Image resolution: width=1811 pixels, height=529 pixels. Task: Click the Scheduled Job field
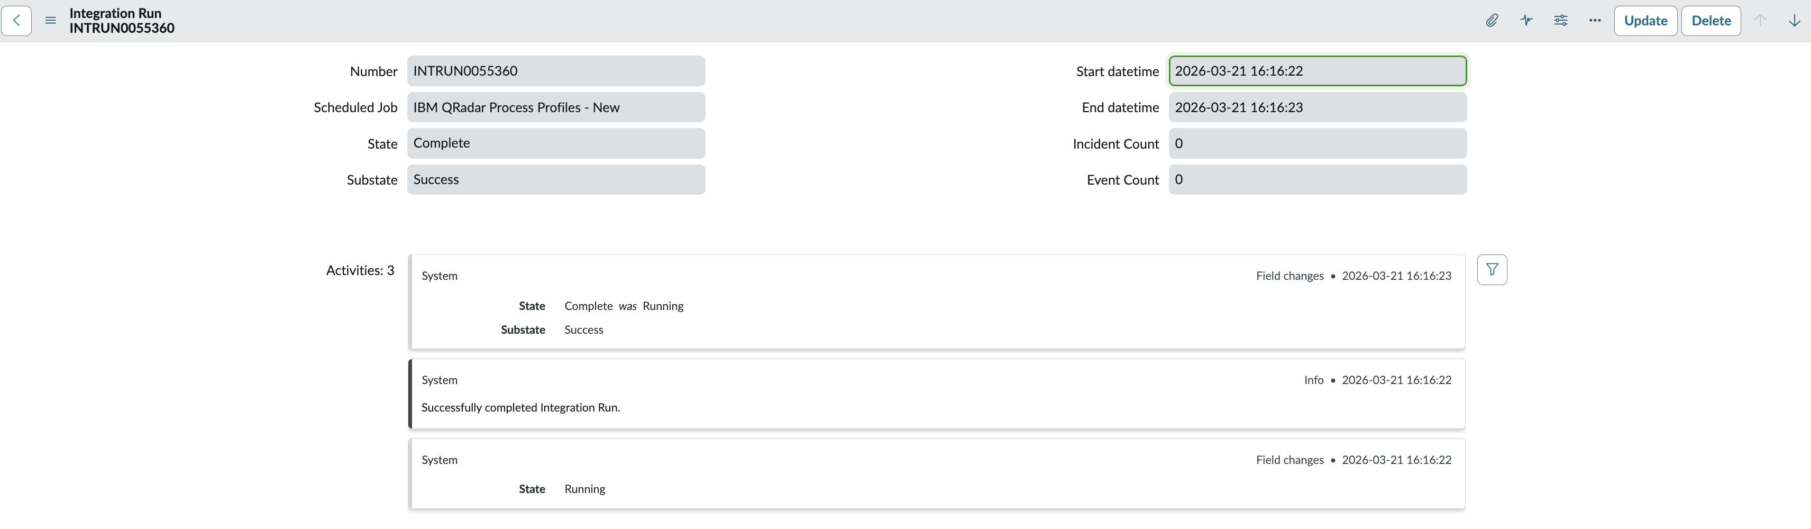click(555, 107)
